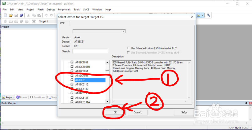The image size is (252, 130).
Task: Open the Debug menu
Action: point(51,10)
